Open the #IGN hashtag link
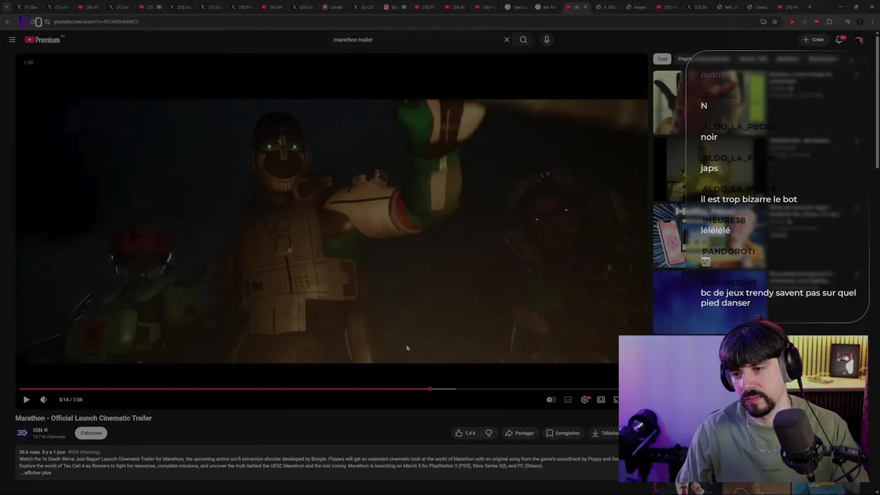 coord(74,452)
